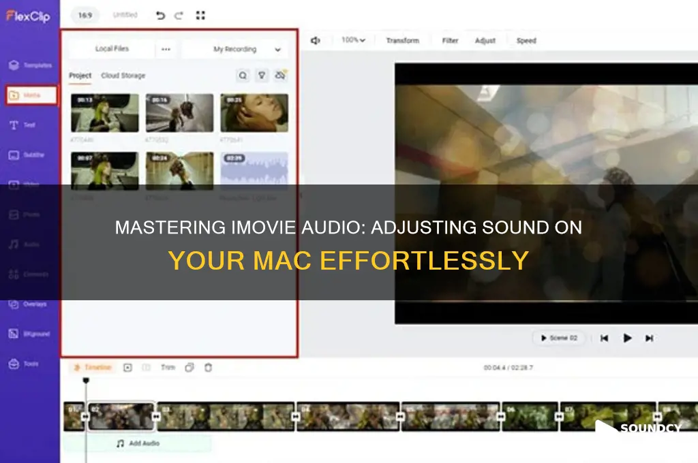Click transition icon between scenes 06 and 07

(x=559, y=416)
